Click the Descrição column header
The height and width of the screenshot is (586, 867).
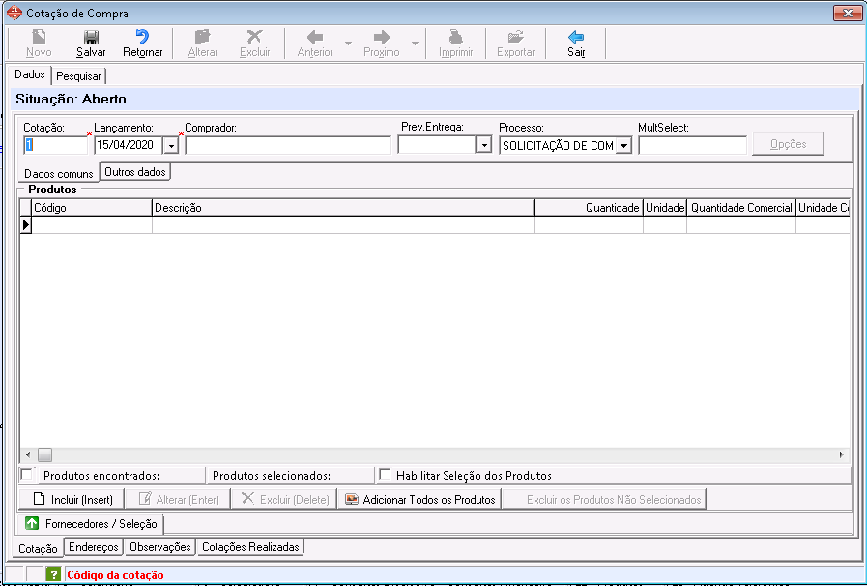pos(343,208)
